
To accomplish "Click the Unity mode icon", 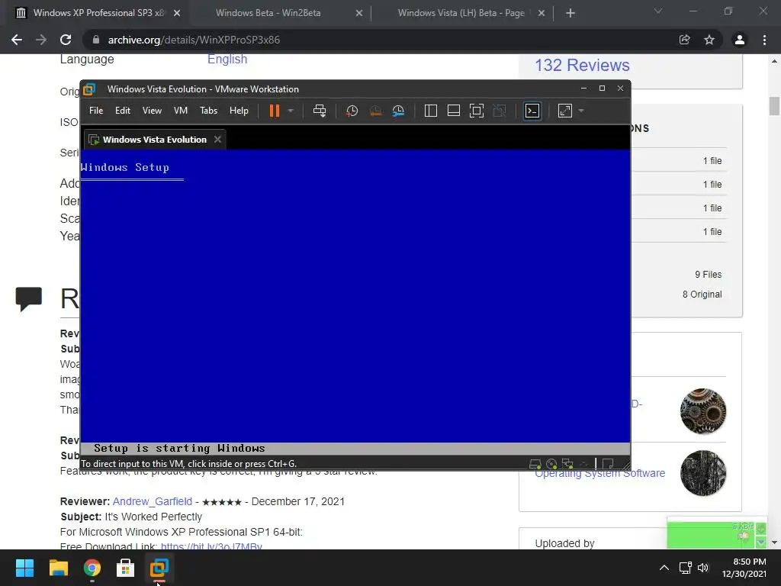I will 500,111.
